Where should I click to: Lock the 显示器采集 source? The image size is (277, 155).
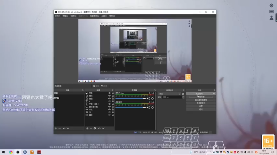[x=113, y=107]
